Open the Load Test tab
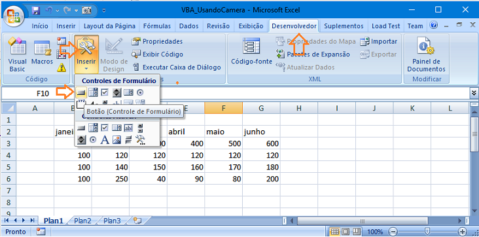This screenshot has width=479, height=237. [x=386, y=26]
